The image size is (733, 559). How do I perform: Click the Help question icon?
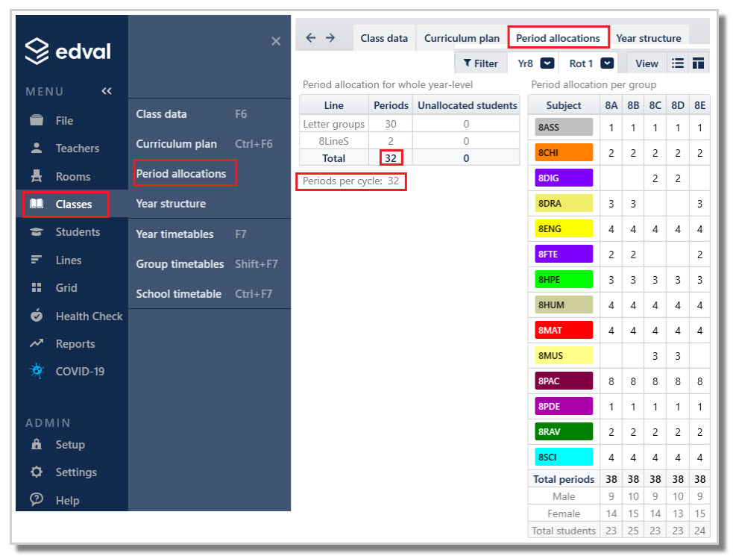pyautogui.click(x=37, y=499)
